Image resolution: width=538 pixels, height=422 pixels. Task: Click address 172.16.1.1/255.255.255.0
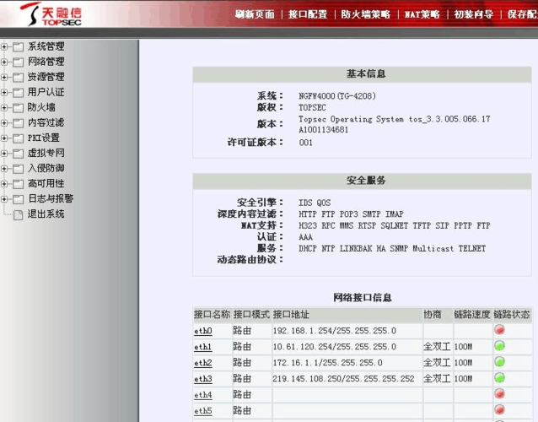tap(328, 363)
